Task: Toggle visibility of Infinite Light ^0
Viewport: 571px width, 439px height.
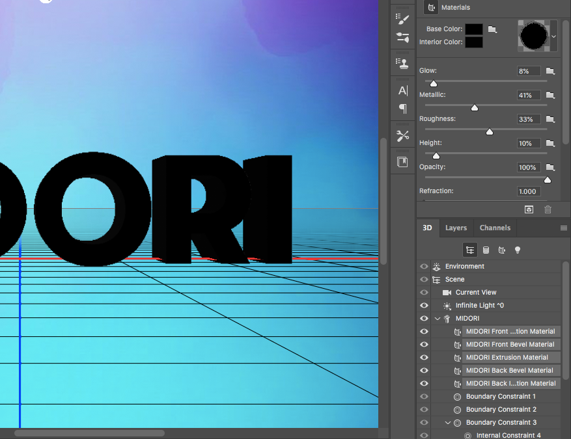Action: [424, 305]
